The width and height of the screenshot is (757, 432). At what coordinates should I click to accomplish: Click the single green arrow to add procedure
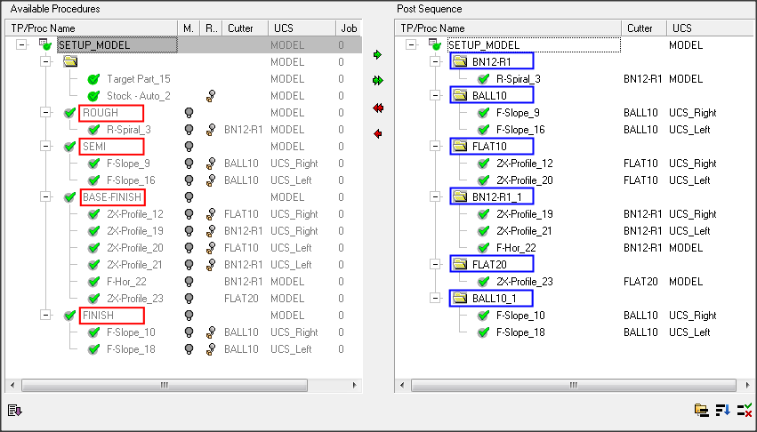377,55
